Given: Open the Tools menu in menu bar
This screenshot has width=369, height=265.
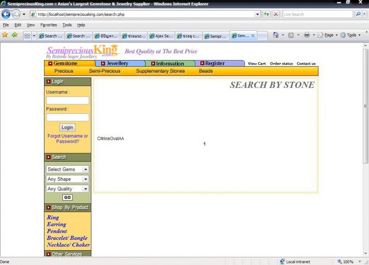Looking at the screenshot, I should pos(67,25).
